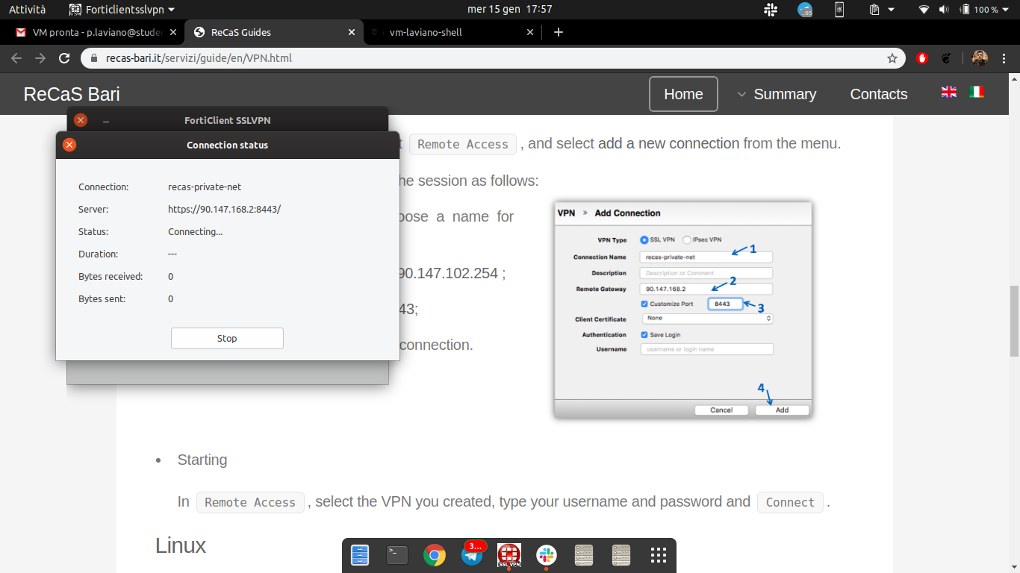Launch Telegram from the dock
This screenshot has height=573, width=1020.
[x=472, y=555]
